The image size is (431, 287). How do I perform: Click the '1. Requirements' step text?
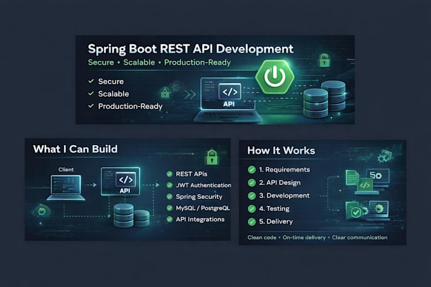(285, 170)
